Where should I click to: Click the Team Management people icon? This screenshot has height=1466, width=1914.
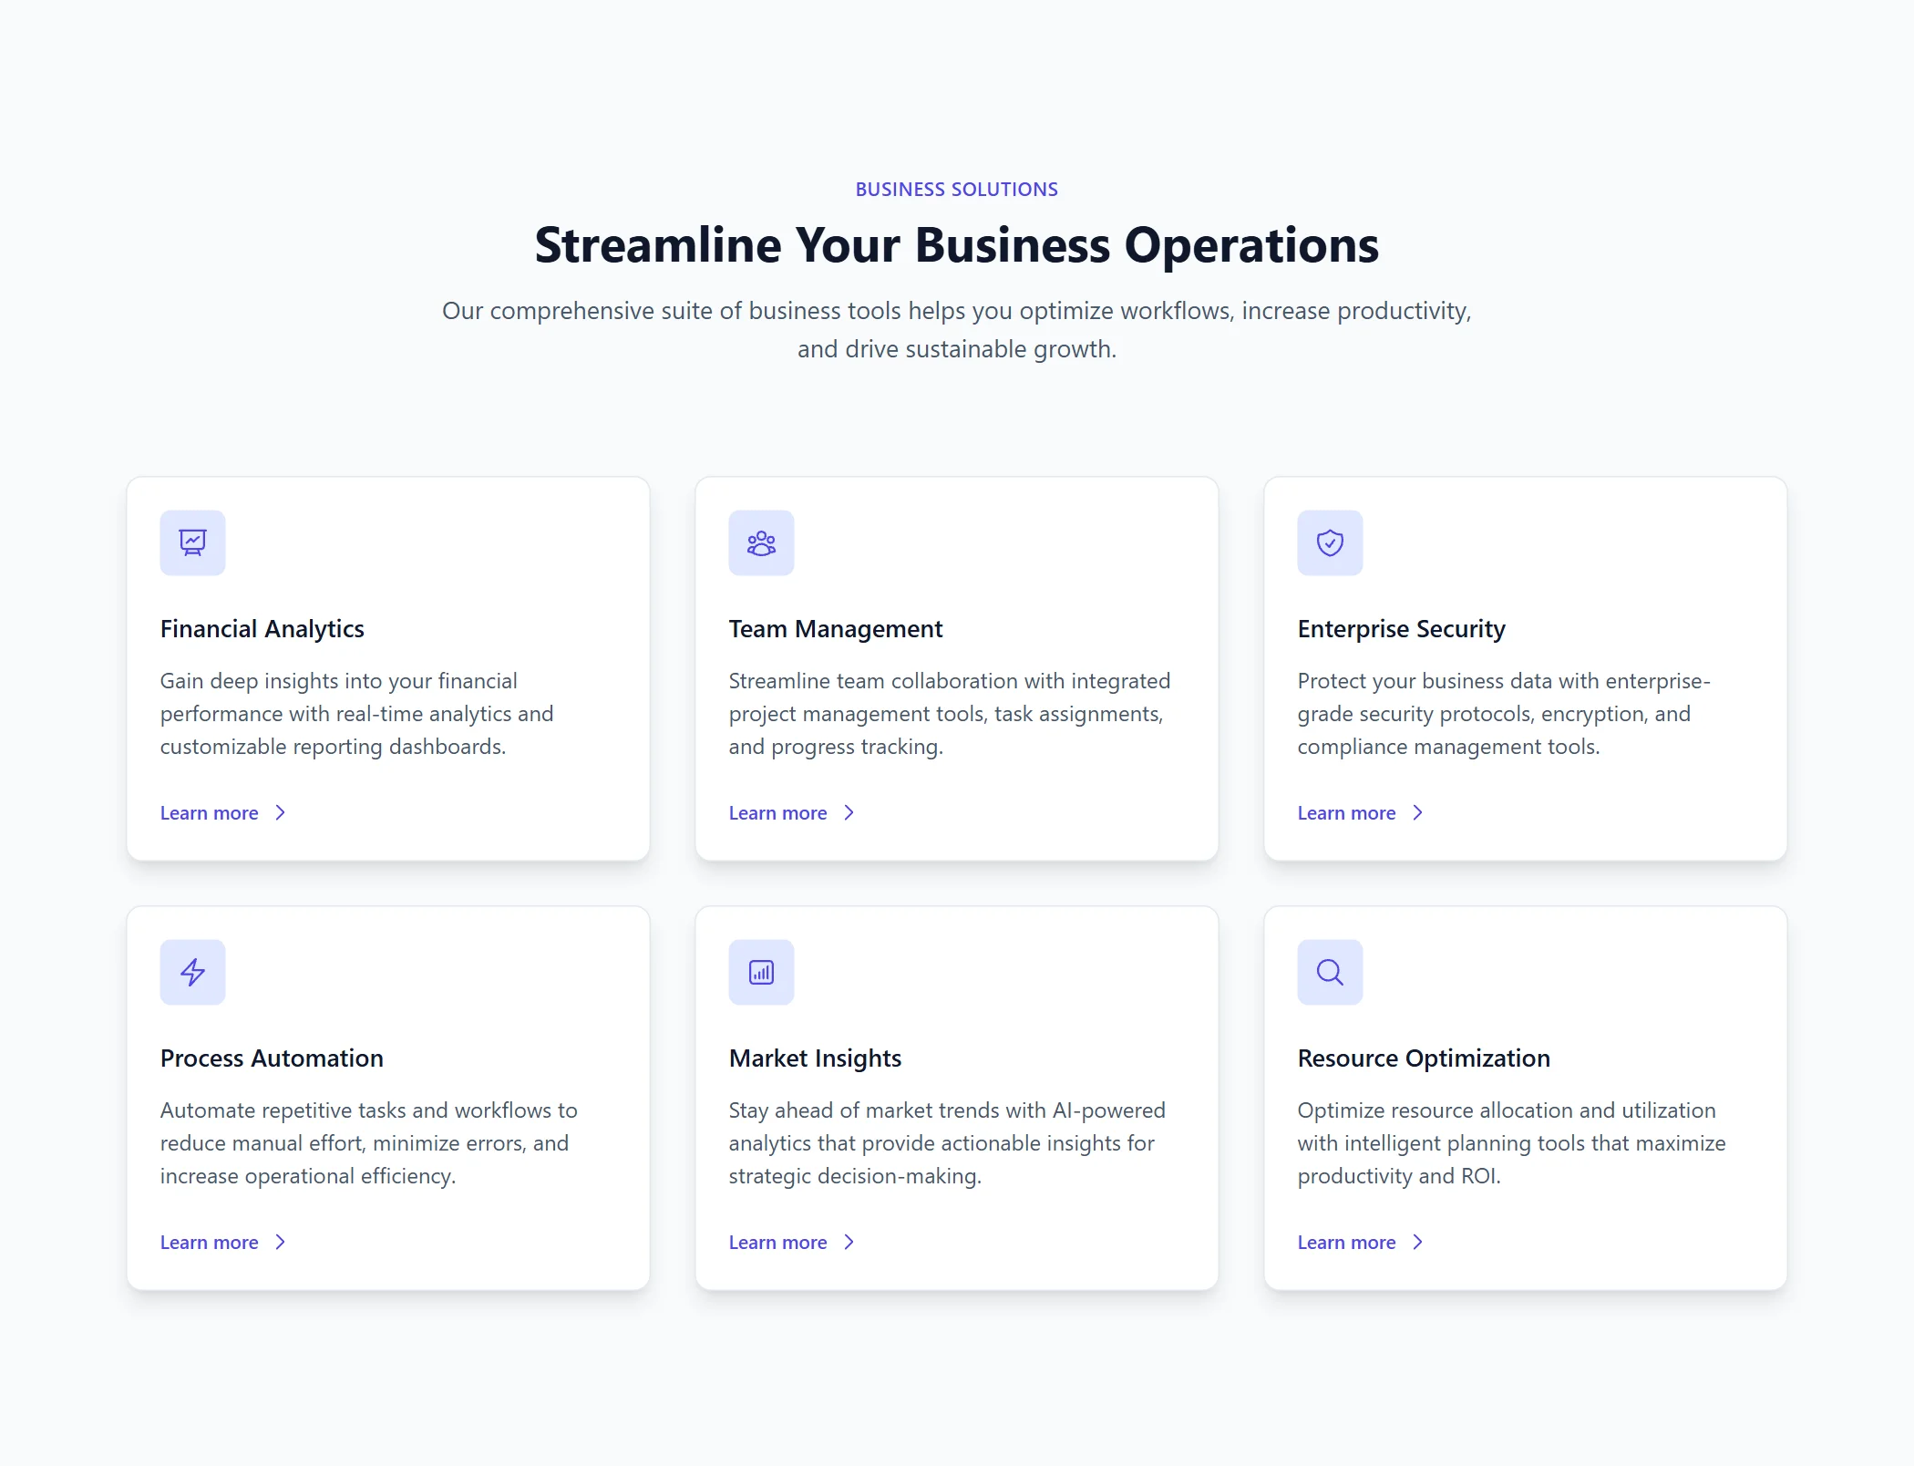point(761,542)
